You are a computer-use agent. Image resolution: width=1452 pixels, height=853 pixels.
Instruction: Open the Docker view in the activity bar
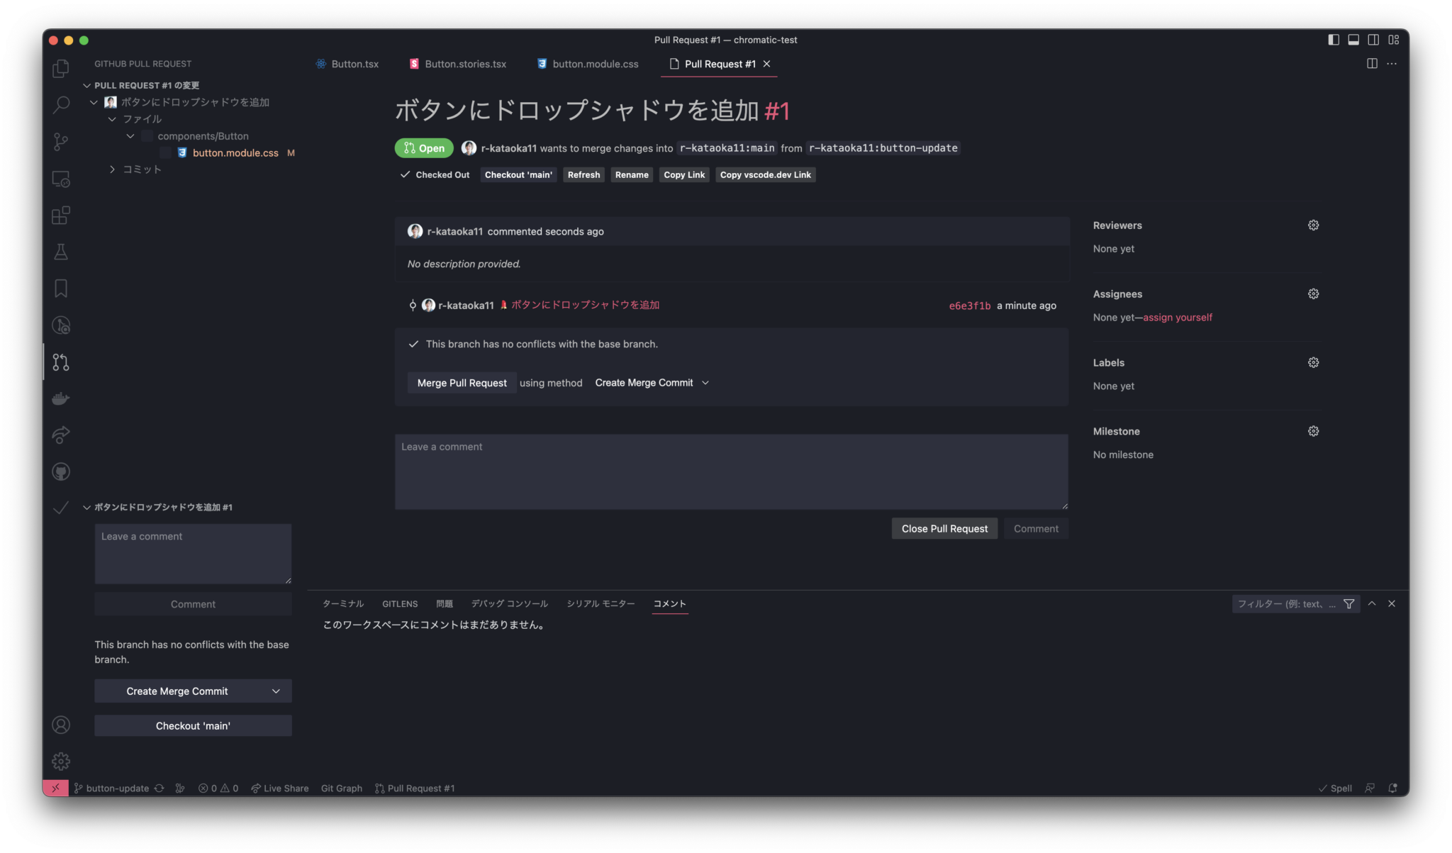pos(60,398)
